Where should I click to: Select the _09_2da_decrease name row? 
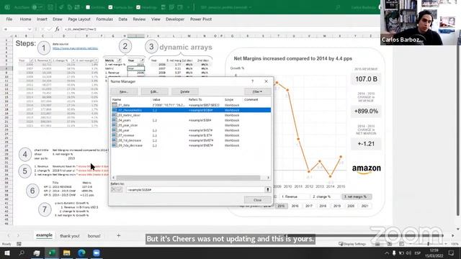(191, 145)
